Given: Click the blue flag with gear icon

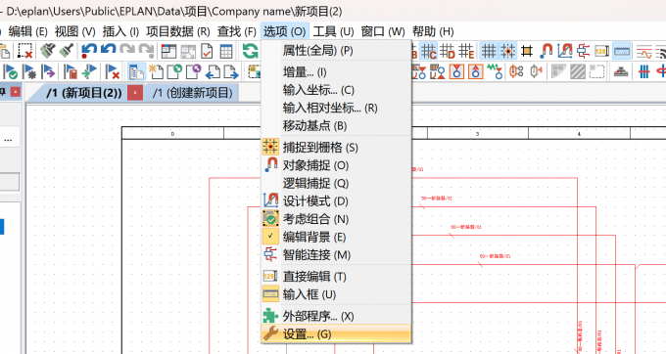Looking at the screenshot, I should click(29, 71).
